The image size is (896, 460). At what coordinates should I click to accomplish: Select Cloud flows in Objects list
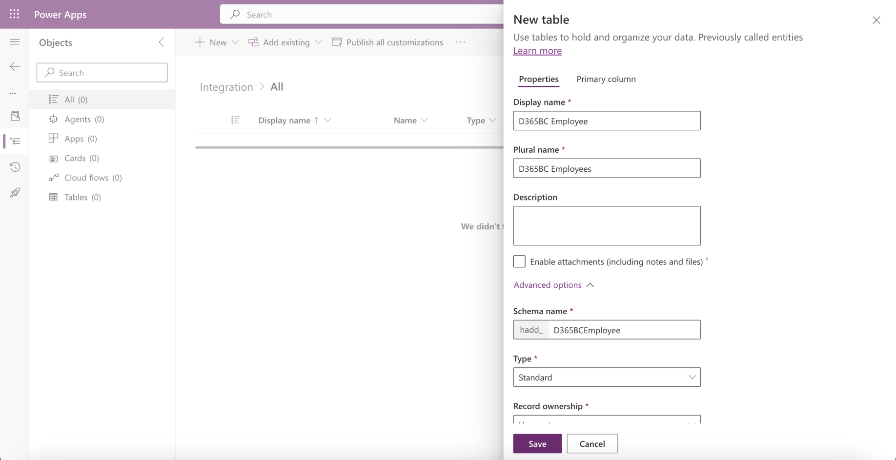coord(93,178)
